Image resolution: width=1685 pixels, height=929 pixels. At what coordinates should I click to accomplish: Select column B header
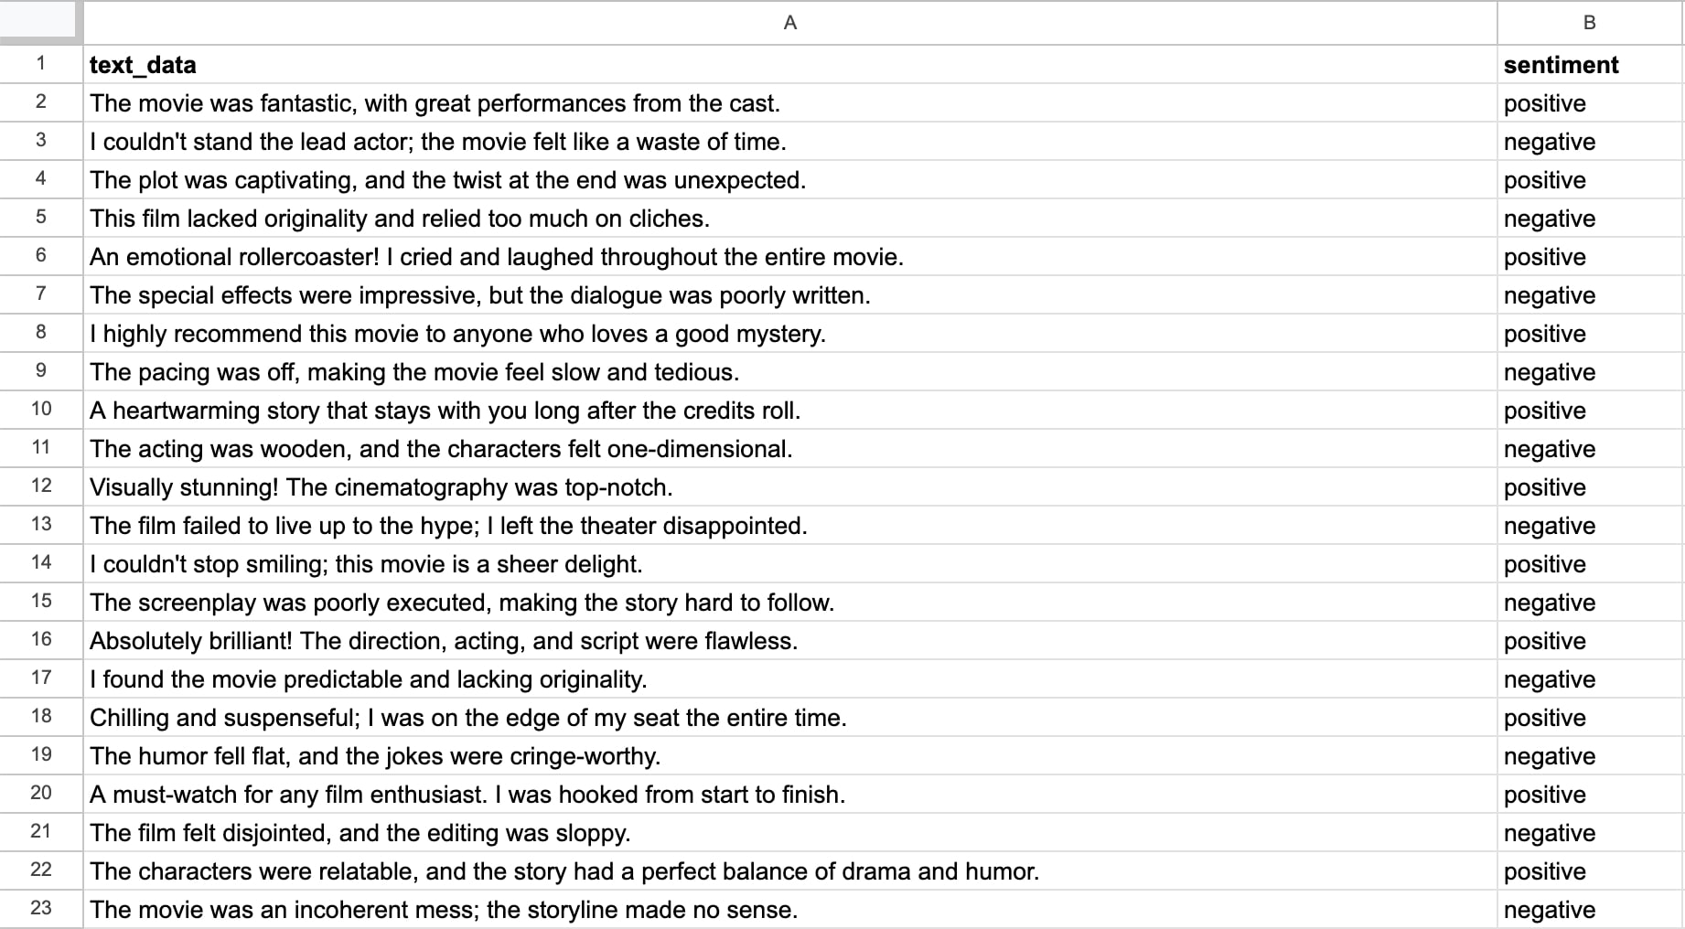click(1590, 23)
